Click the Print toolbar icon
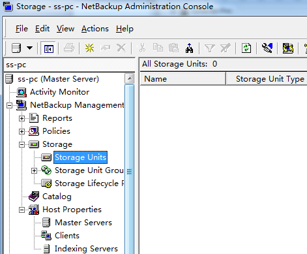Screen dimensions: 307x254 tap(69, 48)
